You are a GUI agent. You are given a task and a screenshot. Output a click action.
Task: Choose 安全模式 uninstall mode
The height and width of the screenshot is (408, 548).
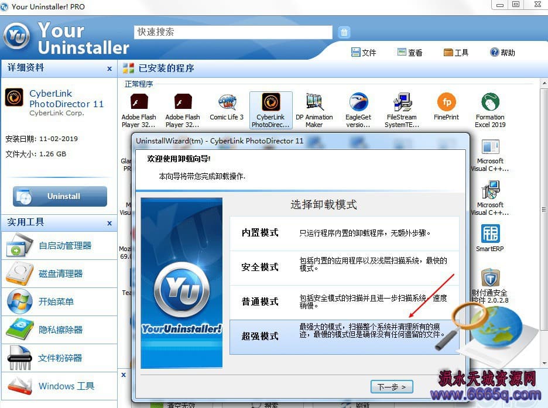tap(344, 268)
